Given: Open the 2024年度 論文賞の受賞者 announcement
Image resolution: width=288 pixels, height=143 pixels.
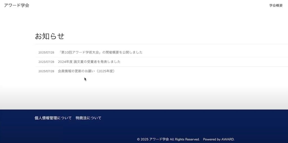Looking at the screenshot, I should tap(89, 62).
